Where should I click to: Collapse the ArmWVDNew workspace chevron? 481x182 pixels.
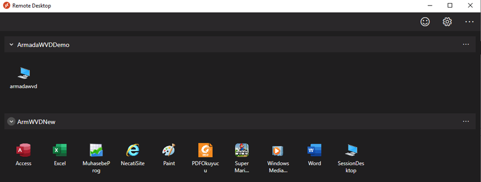click(x=12, y=121)
